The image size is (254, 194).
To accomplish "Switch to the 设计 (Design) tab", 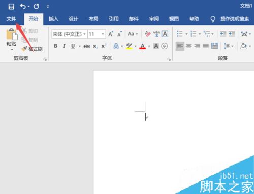I will (74, 19).
